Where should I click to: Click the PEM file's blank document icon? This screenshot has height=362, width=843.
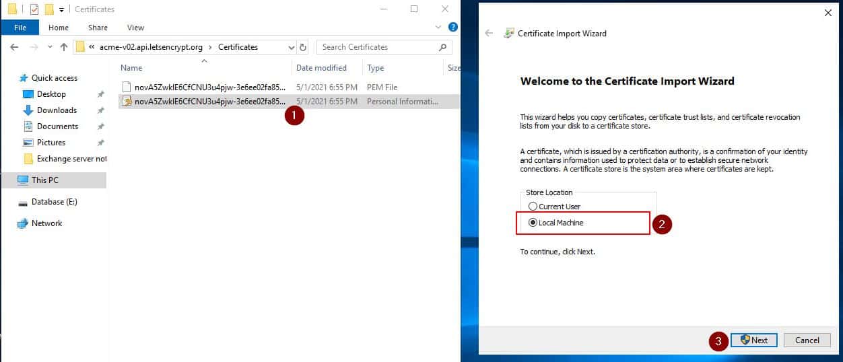(x=127, y=87)
